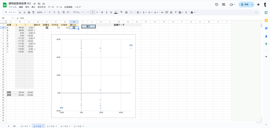The image size is (270, 128).
Task: Open the name box dropdown arrow
Action: click(13, 18)
